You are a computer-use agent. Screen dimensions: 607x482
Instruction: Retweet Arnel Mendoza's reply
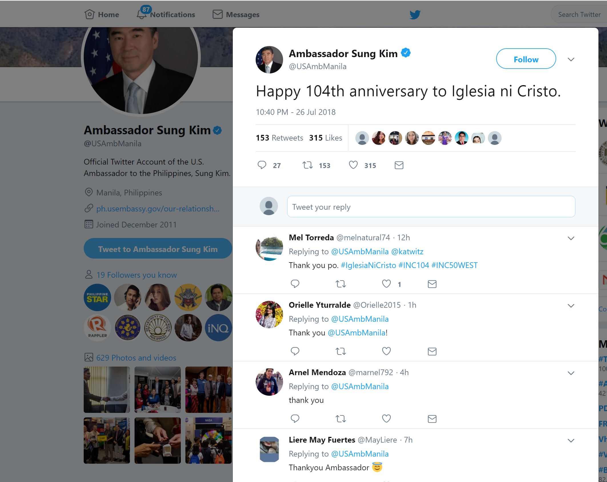(340, 419)
